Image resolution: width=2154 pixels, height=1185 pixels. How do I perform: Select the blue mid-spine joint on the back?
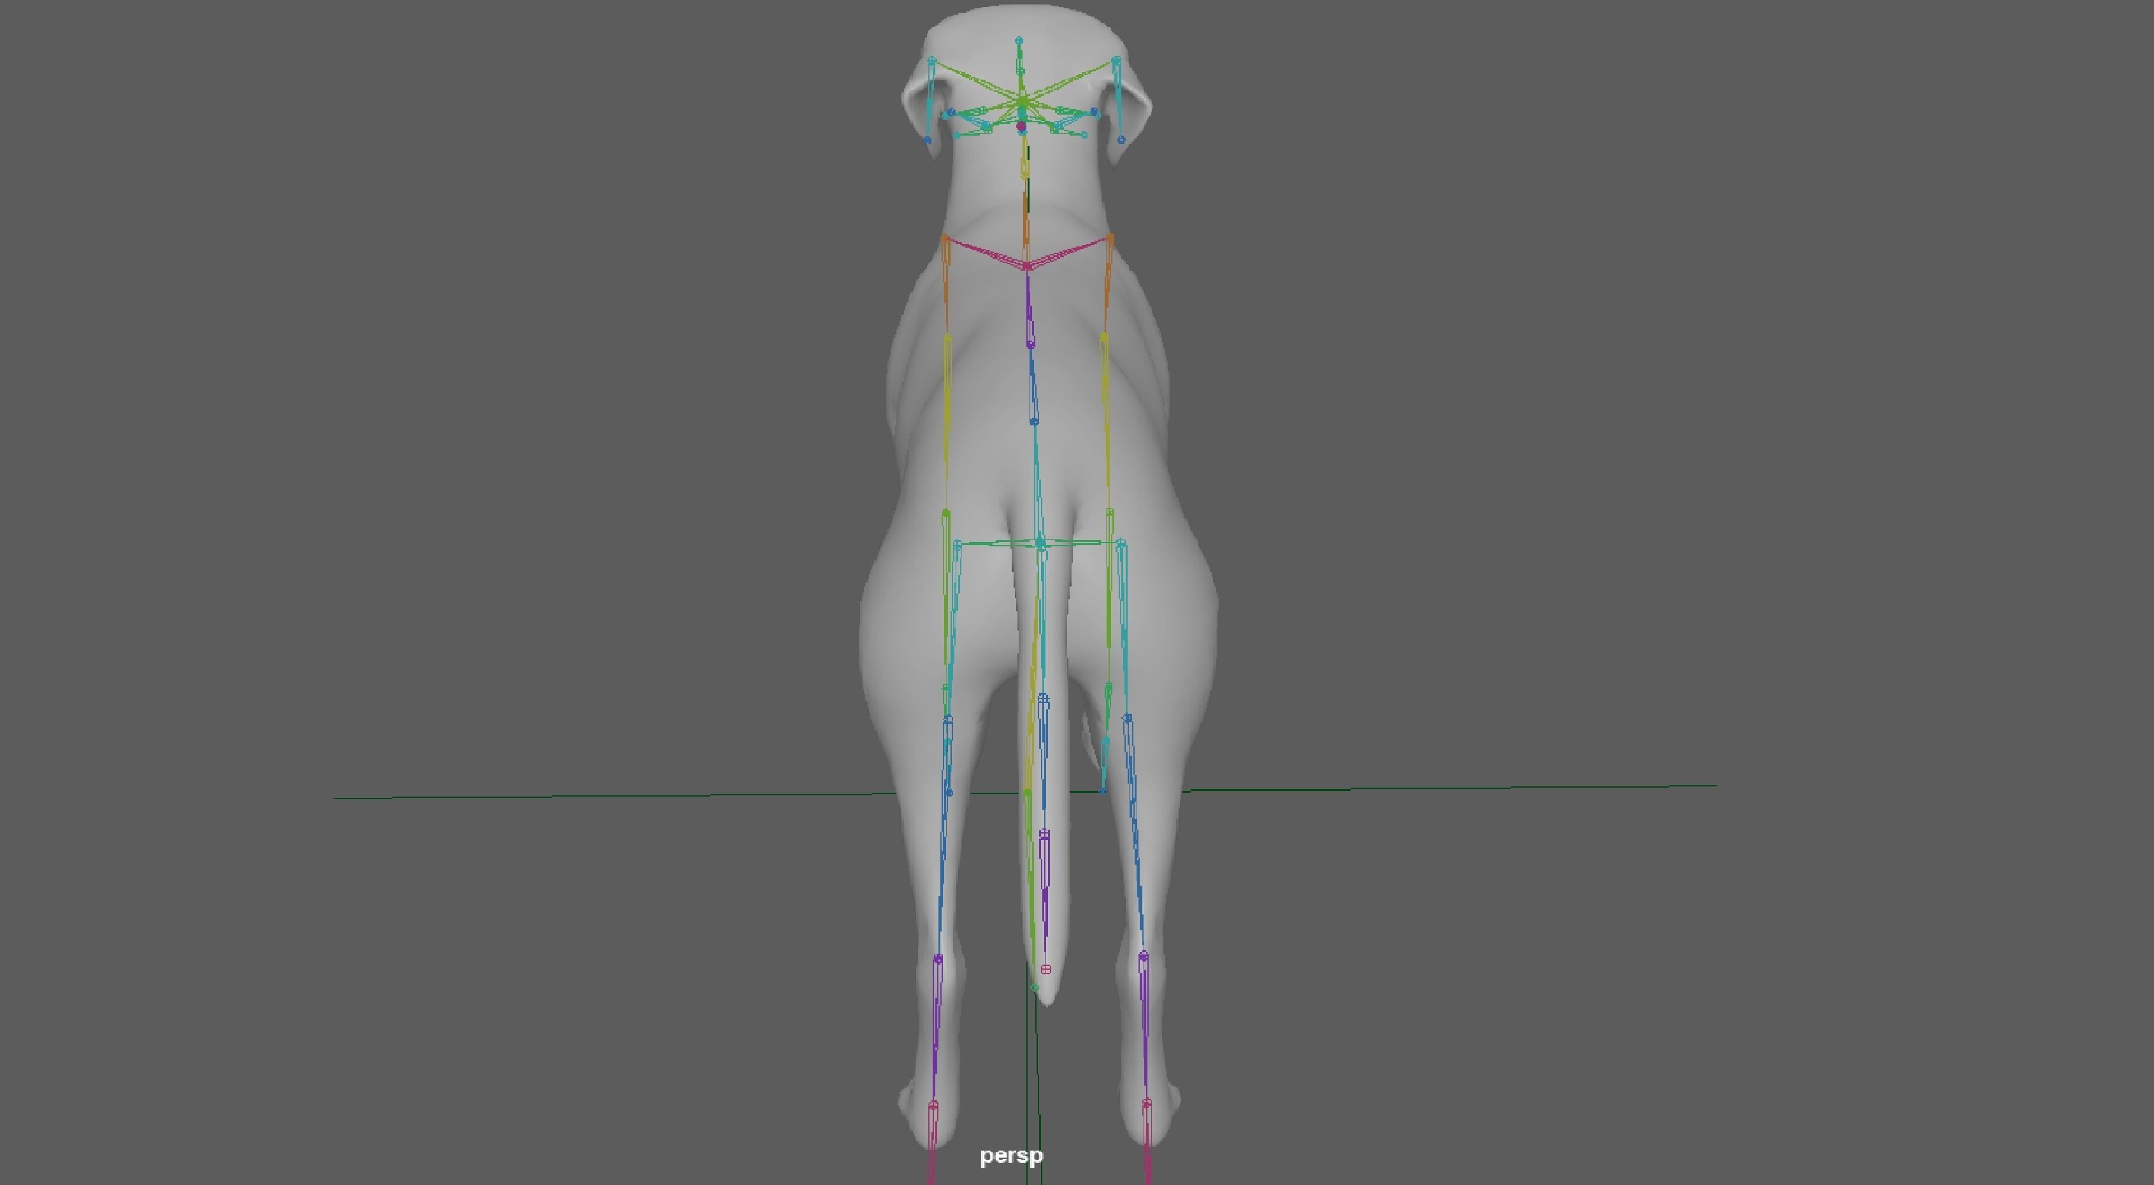[x=1035, y=422]
